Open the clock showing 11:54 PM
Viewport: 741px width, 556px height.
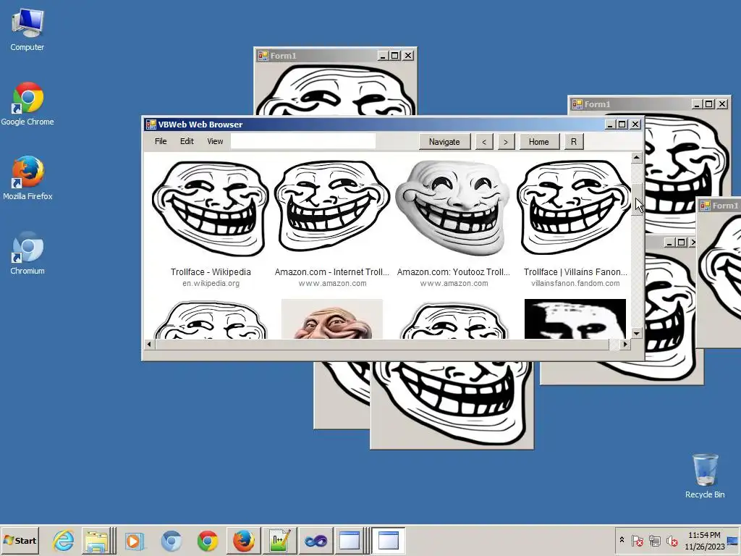point(704,540)
